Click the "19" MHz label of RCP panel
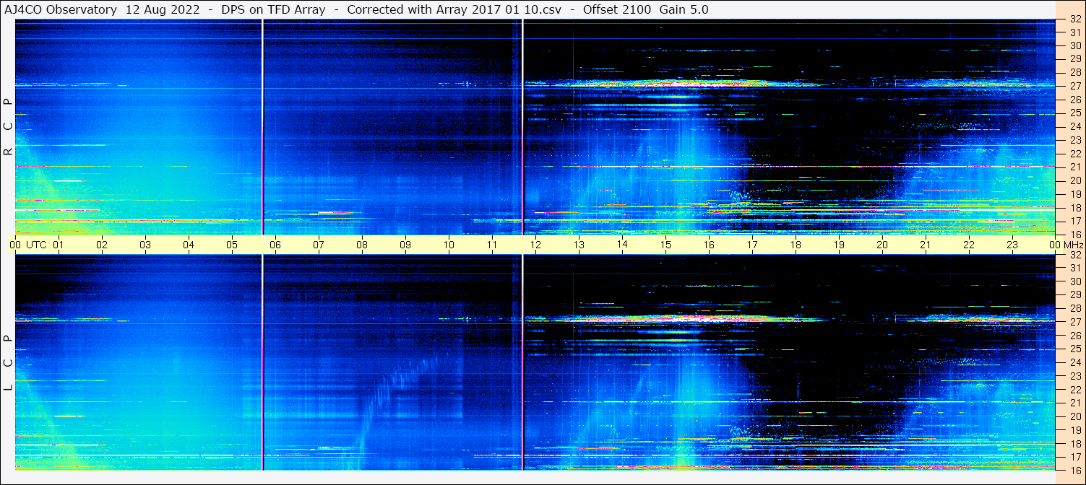The width and height of the screenshot is (1086, 485). pos(1075,194)
